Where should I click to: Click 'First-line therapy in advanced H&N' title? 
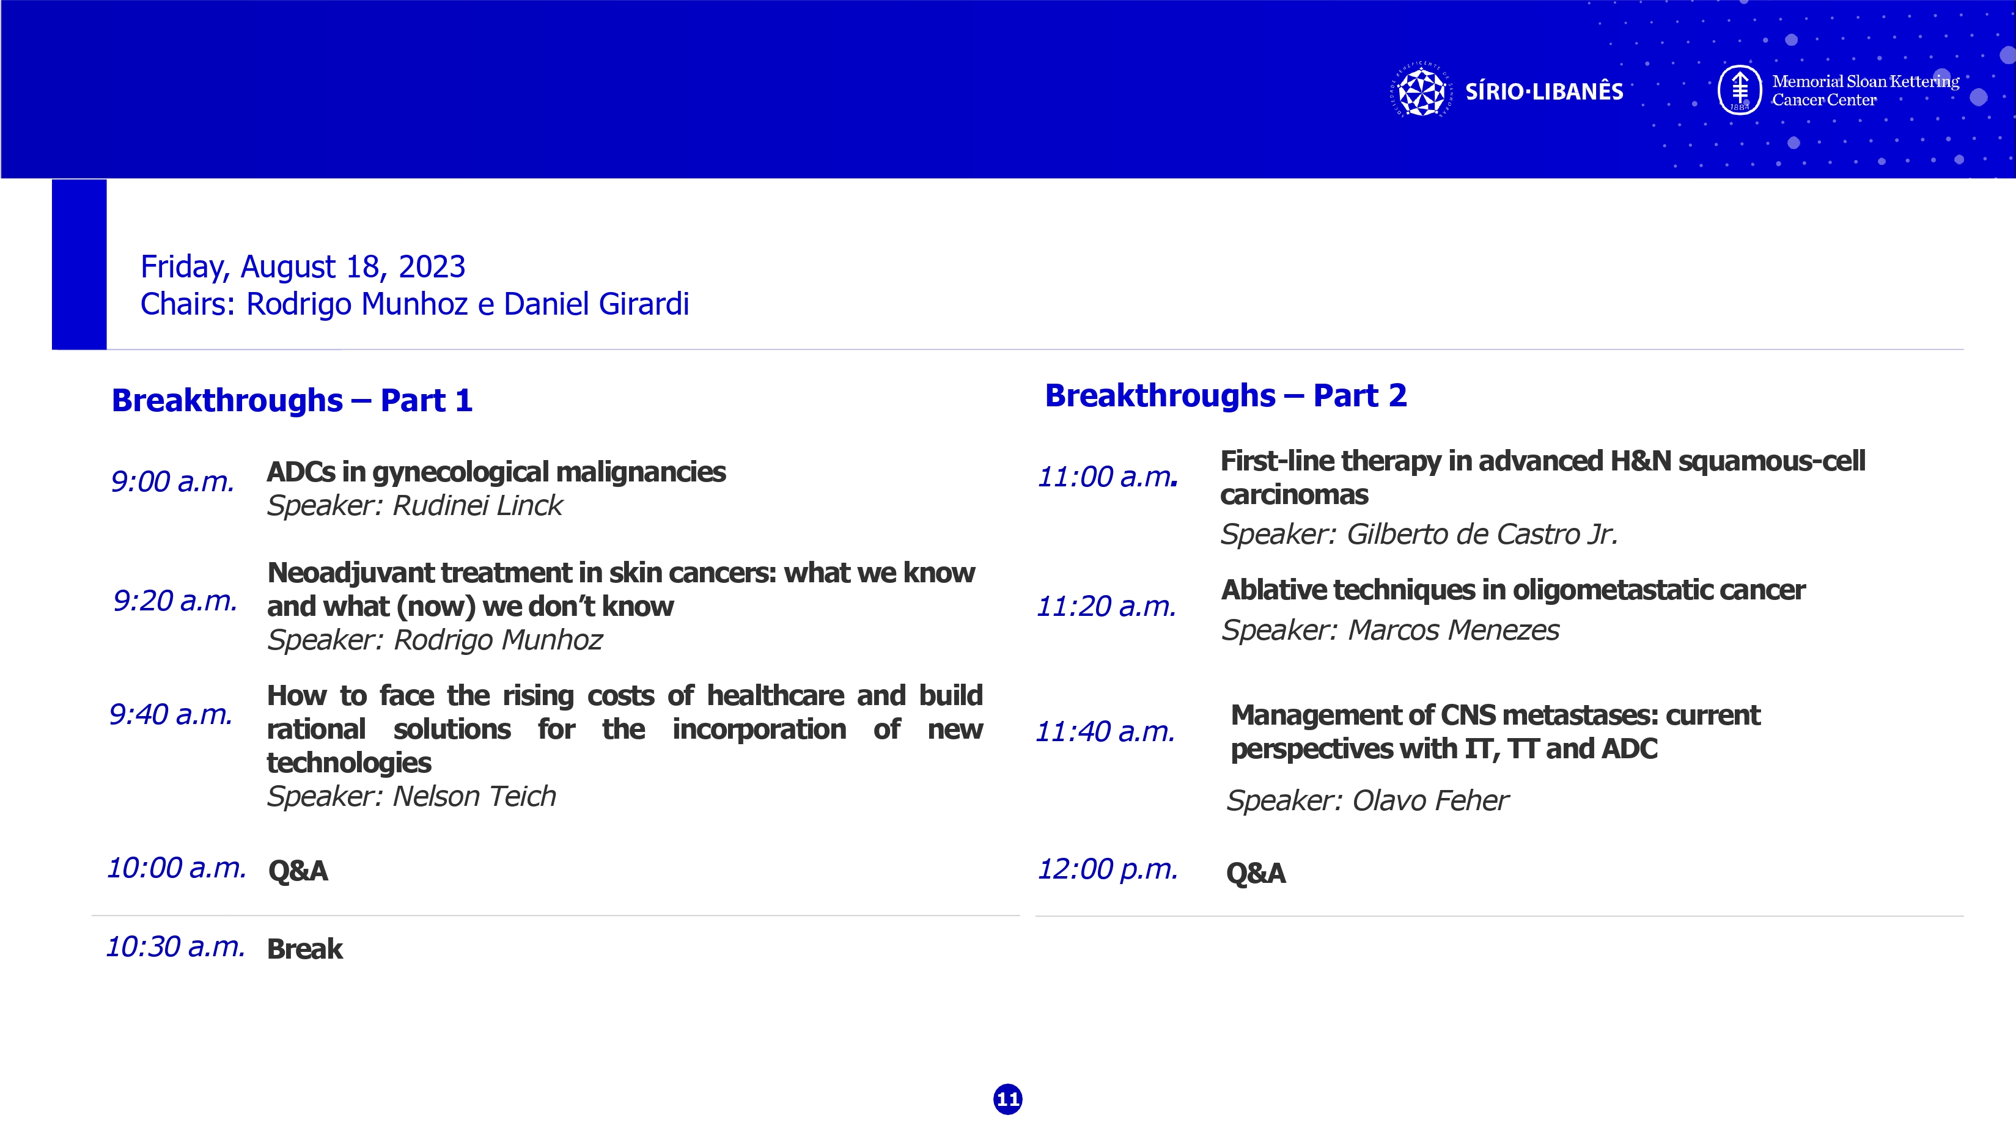point(1542,477)
